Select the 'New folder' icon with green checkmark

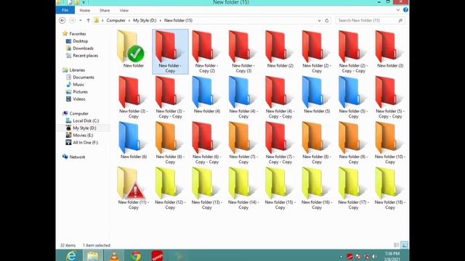point(131,46)
